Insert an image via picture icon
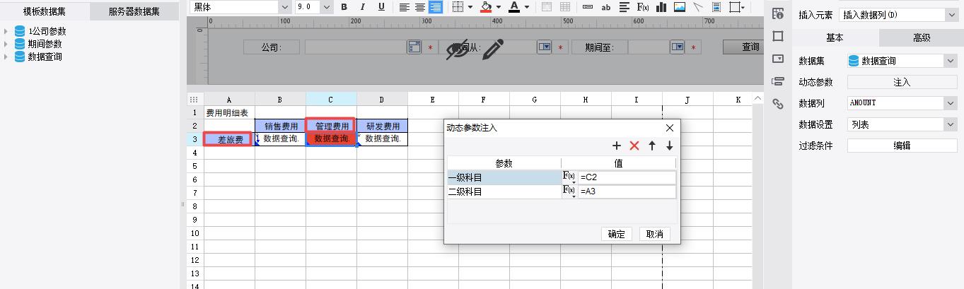The width and height of the screenshot is (964, 289). coord(680,7)
